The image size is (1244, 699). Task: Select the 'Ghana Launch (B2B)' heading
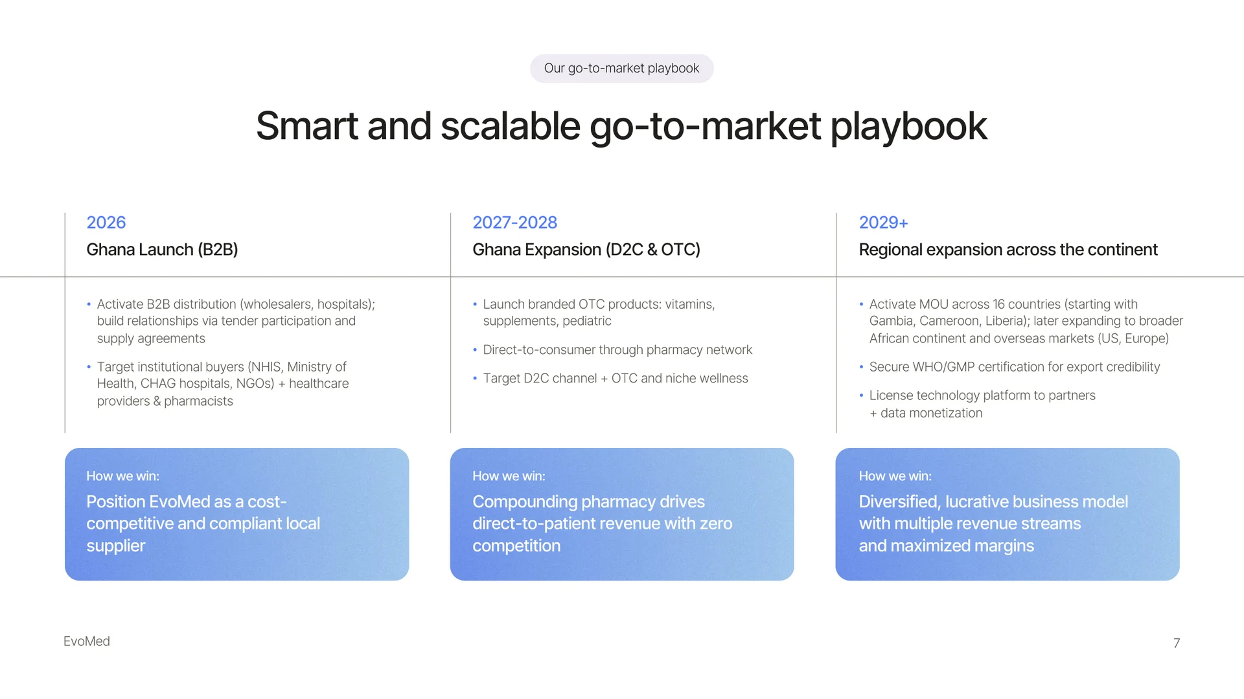[162, 249]
